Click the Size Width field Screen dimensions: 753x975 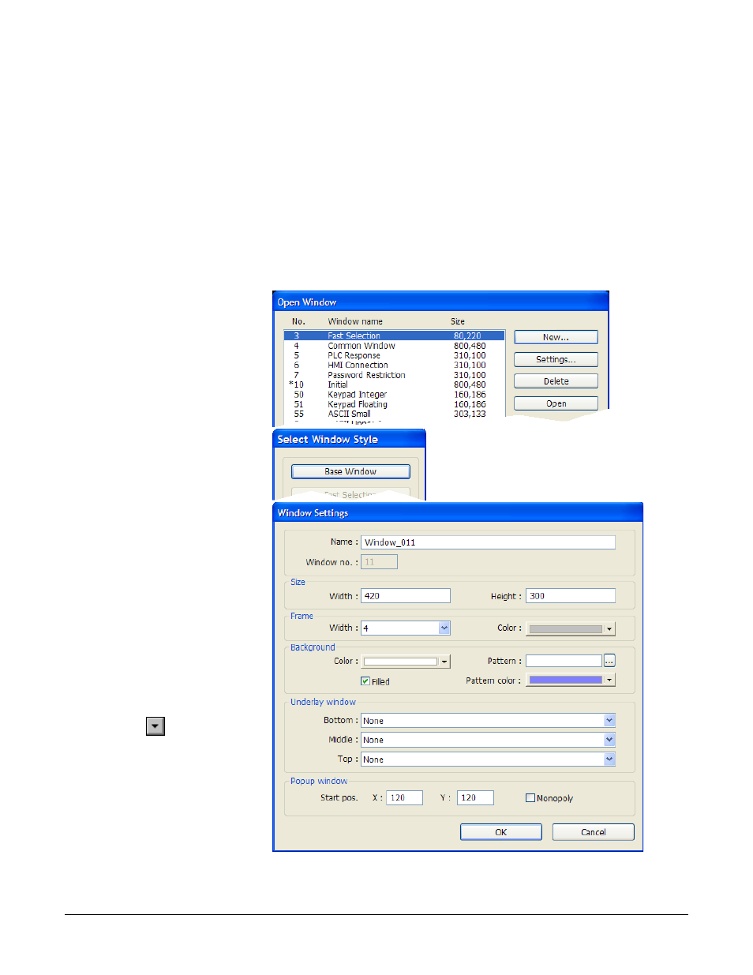click(x=405, y=596)
